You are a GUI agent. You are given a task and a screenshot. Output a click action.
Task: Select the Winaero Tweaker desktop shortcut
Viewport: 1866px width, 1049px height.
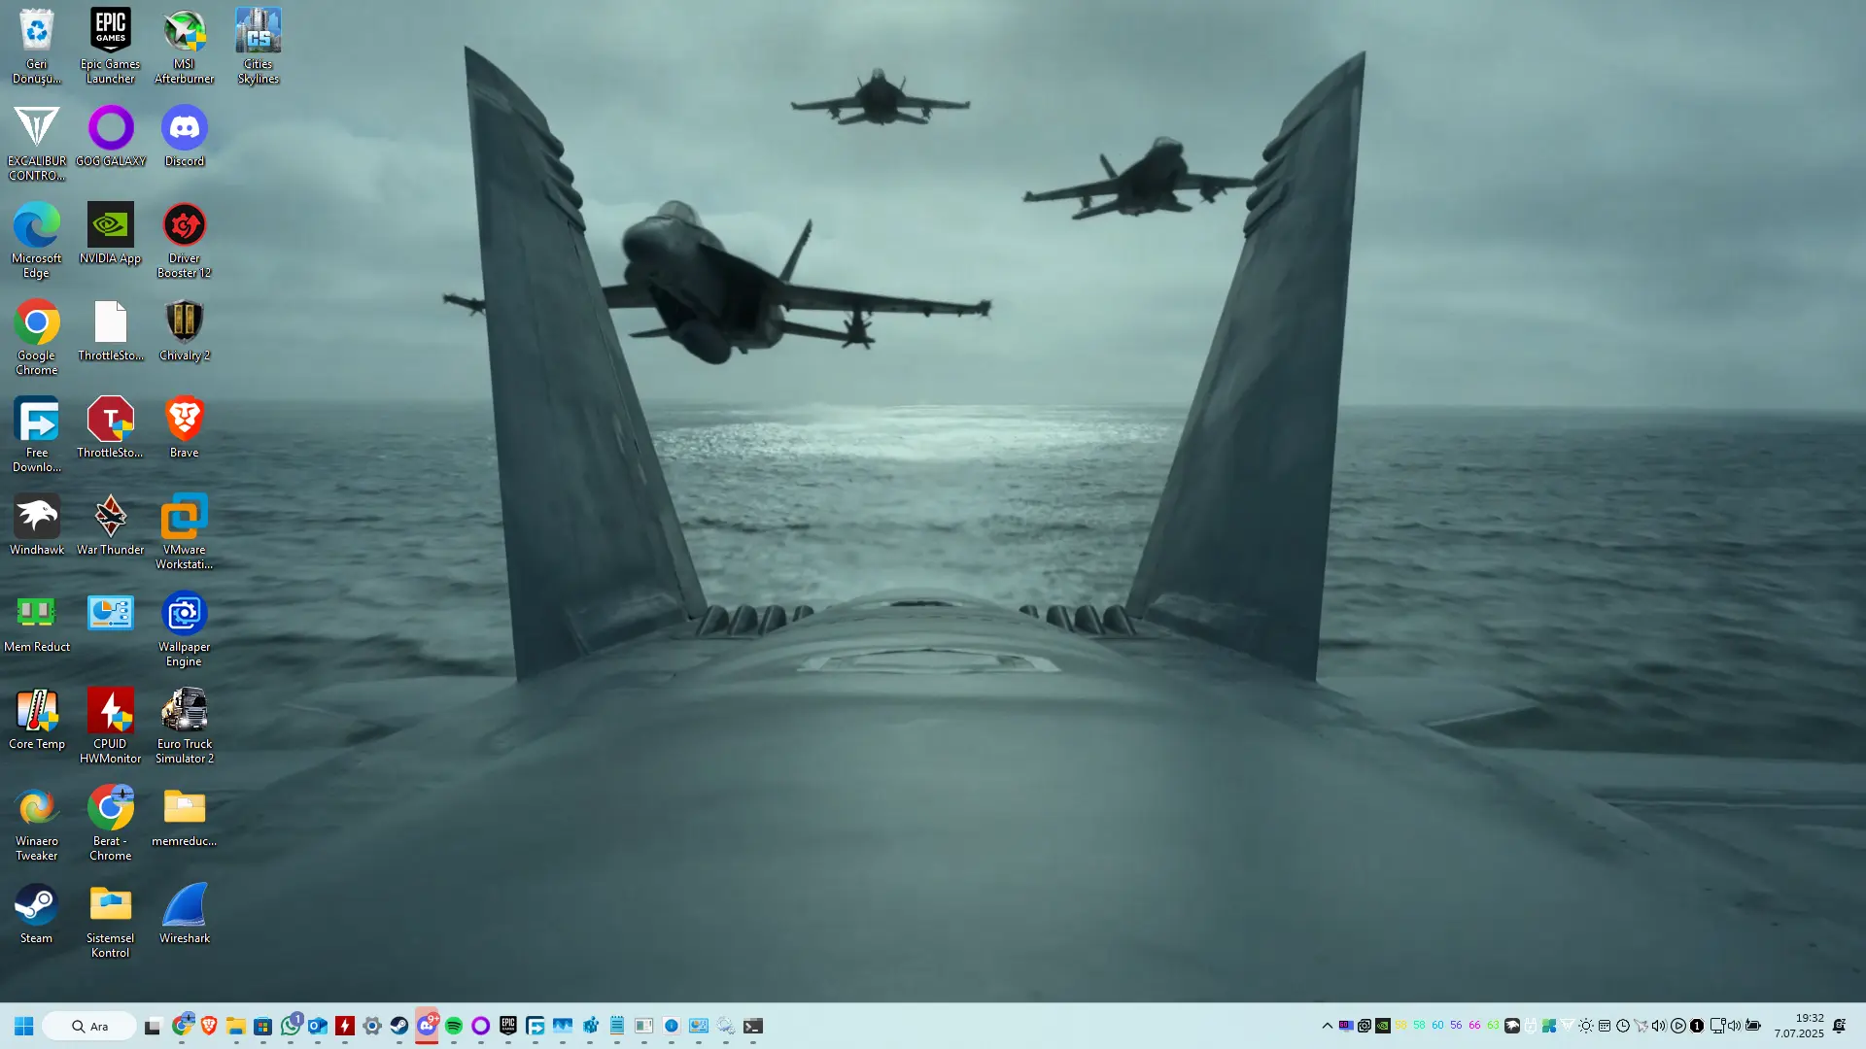(37, 823)
